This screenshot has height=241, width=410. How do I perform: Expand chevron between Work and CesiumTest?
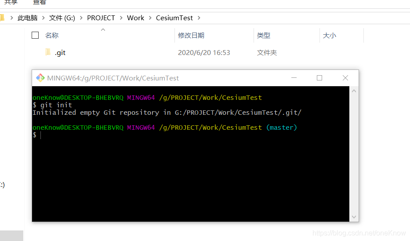tap(150, 18)
